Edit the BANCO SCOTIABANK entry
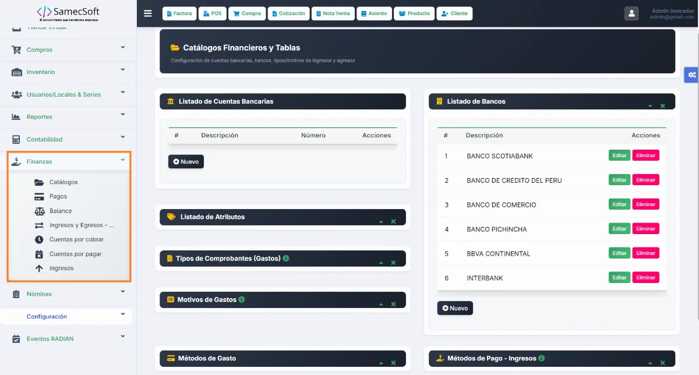 [x=619, y=155]
